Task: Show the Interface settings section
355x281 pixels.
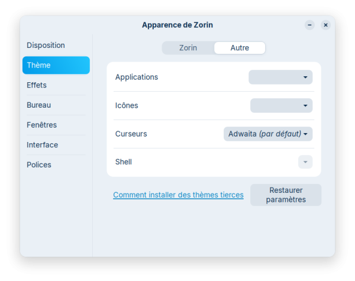Action: click(43, 145)
